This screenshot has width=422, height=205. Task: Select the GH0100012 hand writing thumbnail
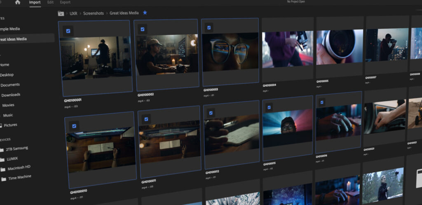coord(232,135)
